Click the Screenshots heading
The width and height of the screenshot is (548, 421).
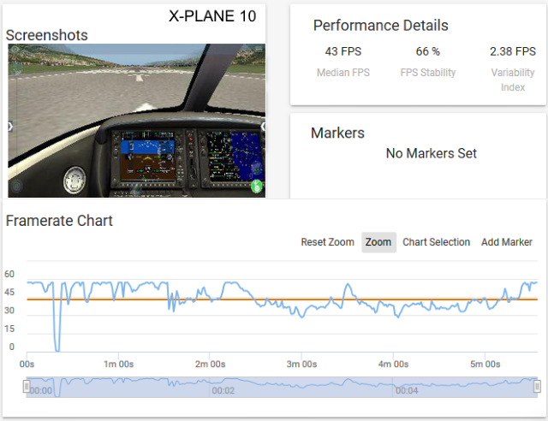pyautogui.click(x=47, y=35)
